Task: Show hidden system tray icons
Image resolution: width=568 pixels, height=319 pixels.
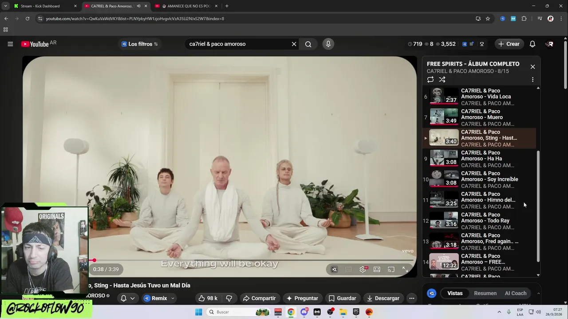Action: [499, 312]
